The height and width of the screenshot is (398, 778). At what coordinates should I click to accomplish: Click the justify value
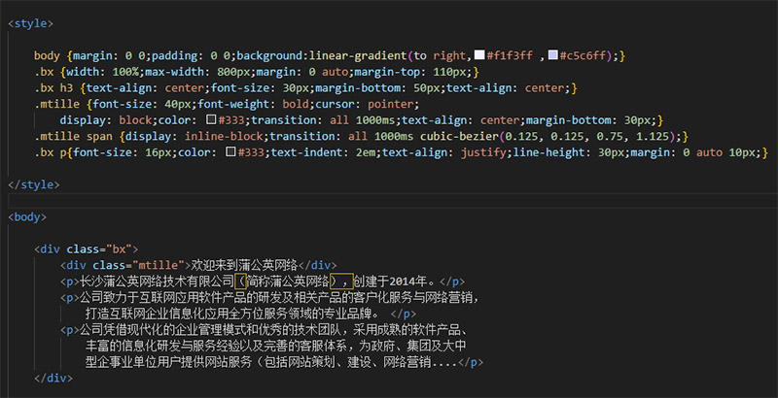click(482, 152)
